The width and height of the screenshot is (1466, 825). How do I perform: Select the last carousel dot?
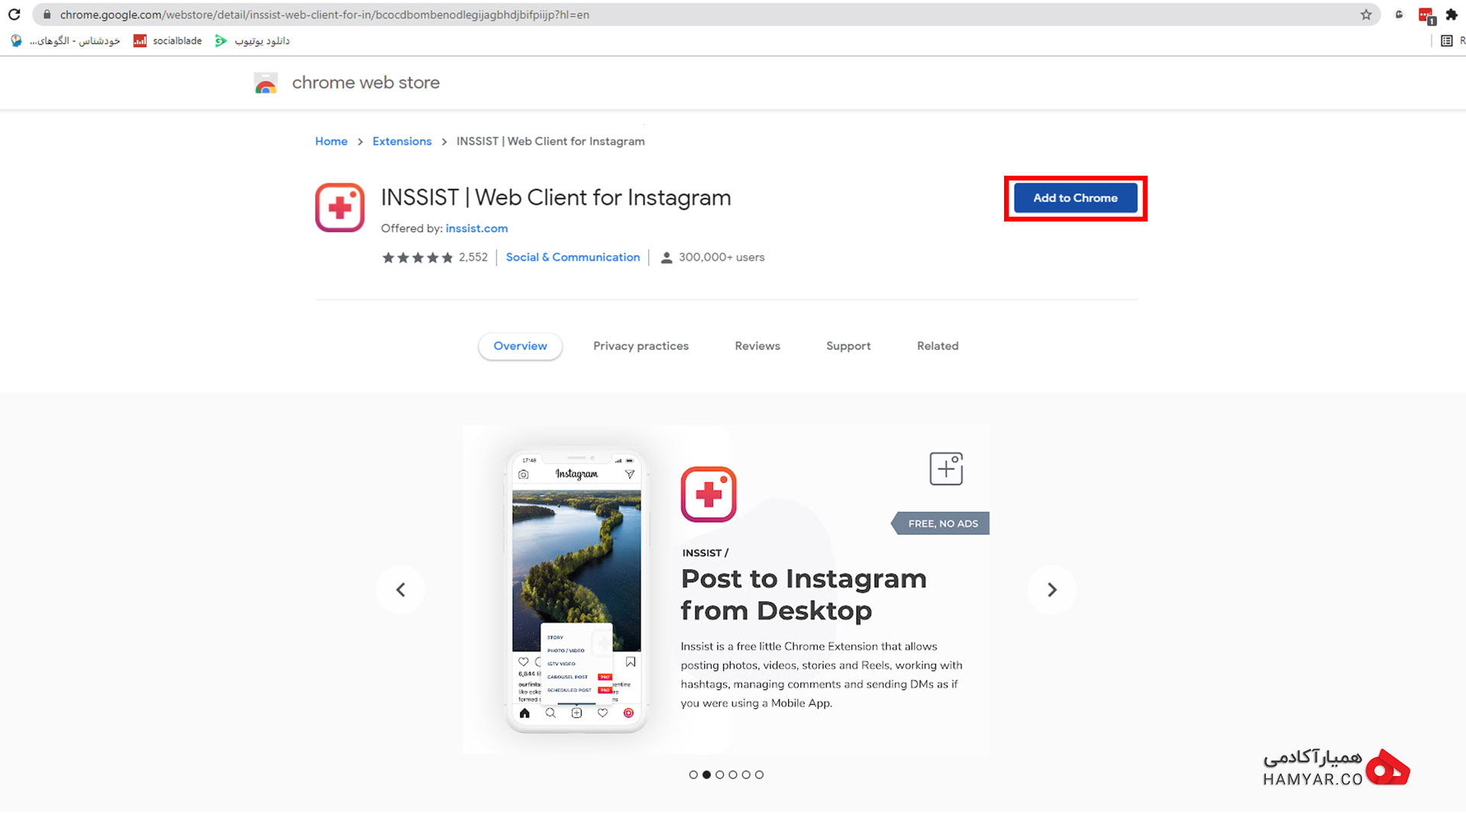(x=759, y=775)
